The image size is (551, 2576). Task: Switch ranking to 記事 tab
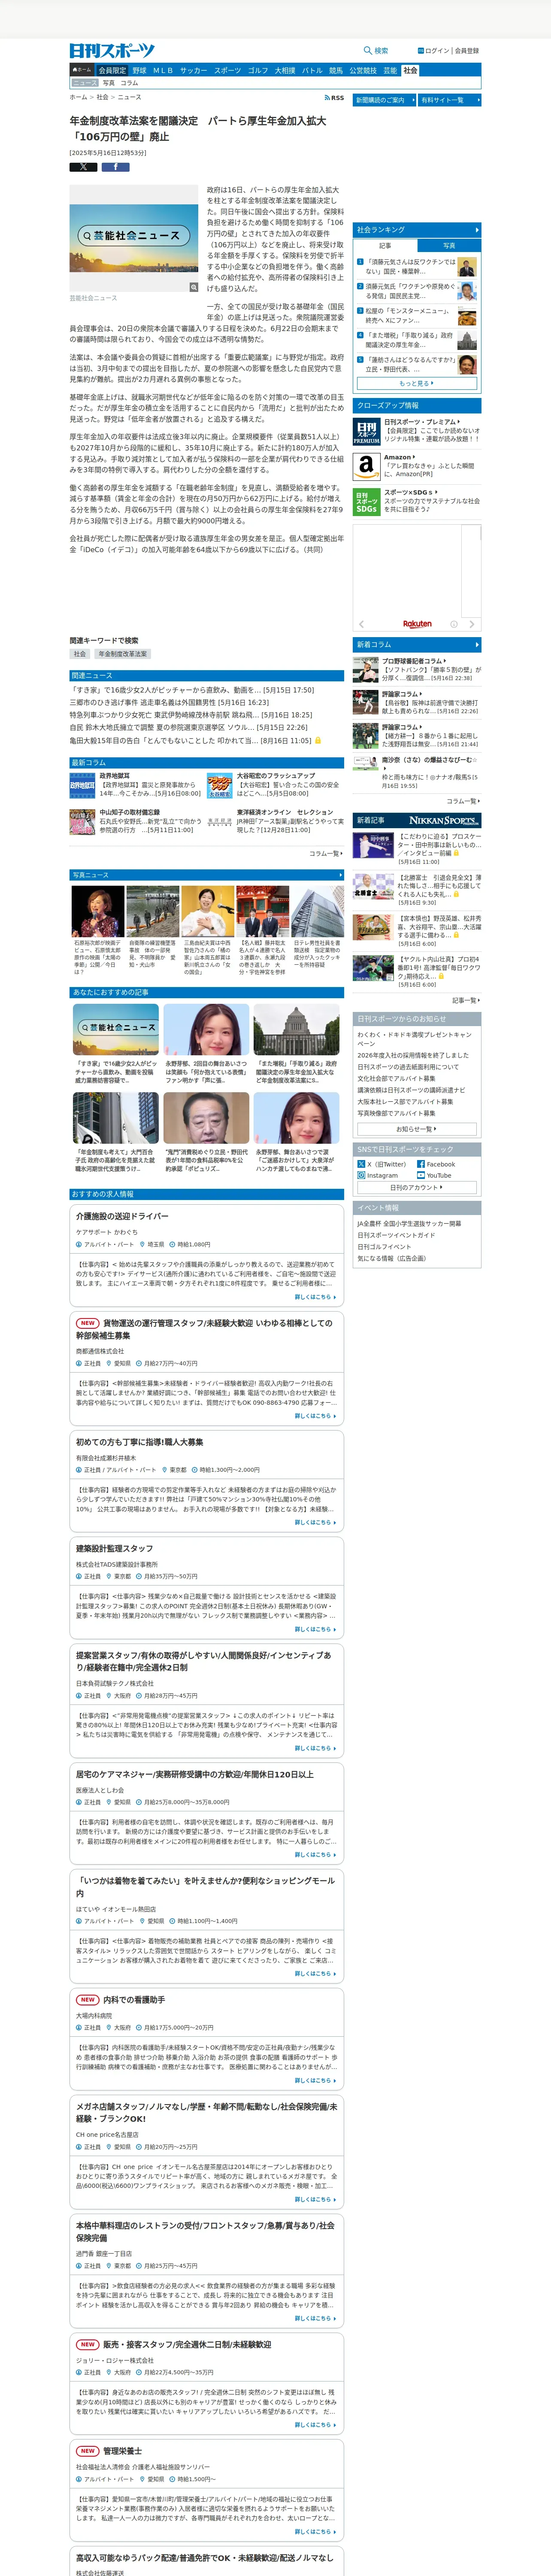385,245
